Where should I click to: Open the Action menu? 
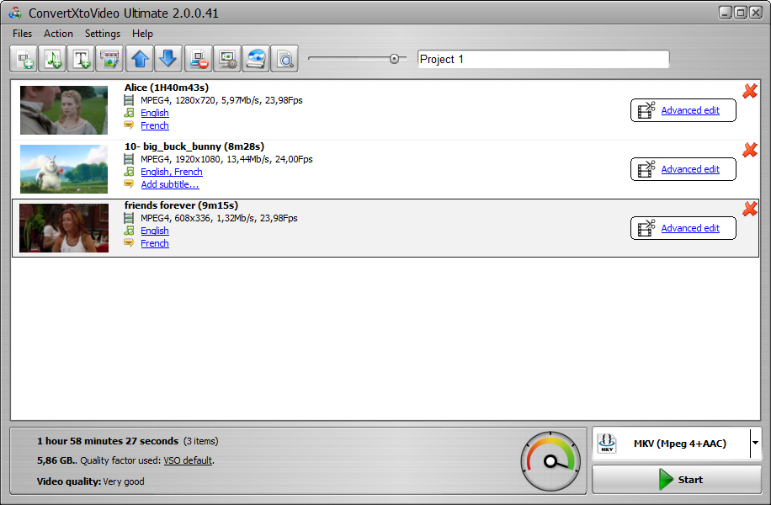point(58,34)
